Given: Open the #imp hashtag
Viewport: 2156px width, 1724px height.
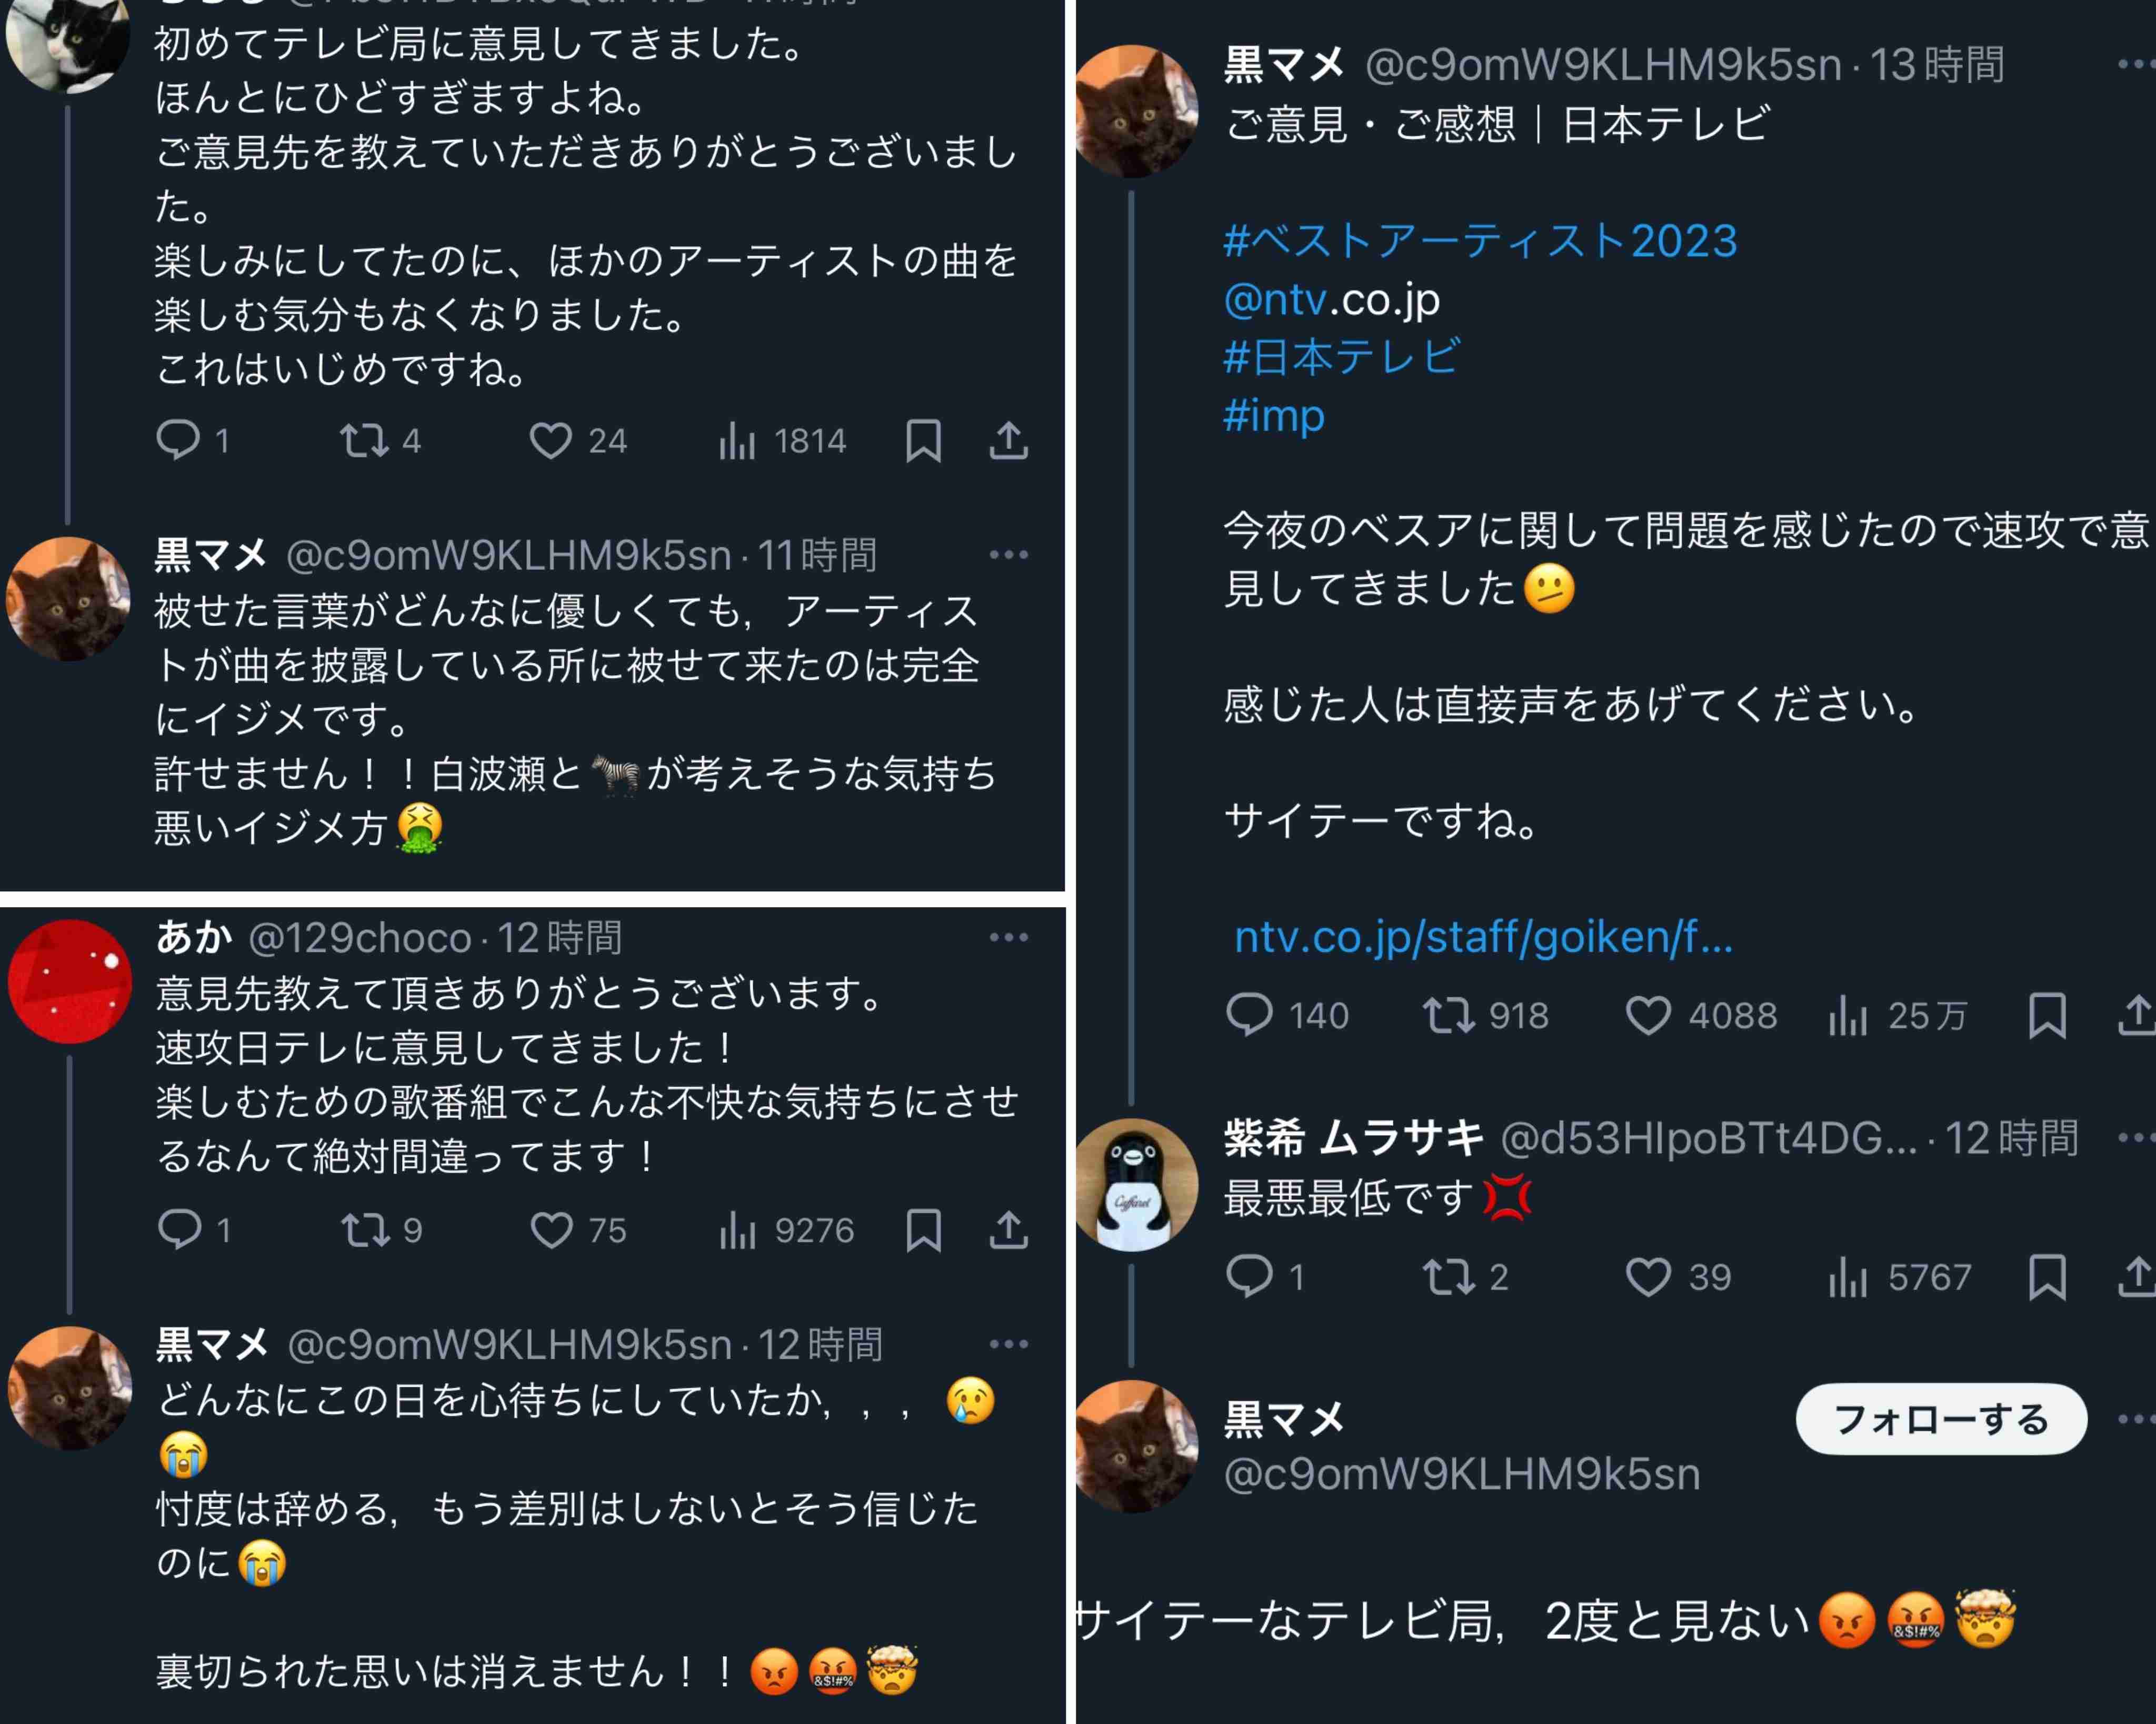Looking at the screenshot, I should [x=1274, y=415].
